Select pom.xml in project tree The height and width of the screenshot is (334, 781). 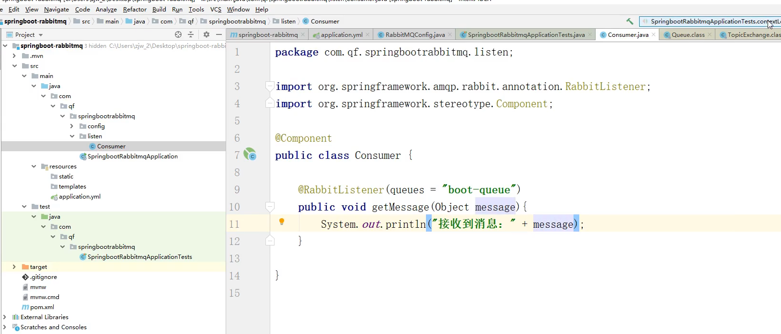click(42, 307)
